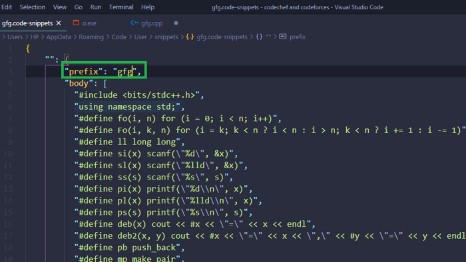This screenshot has width=466, height=262.
Task: Open the Go menu
Action: coord(78,7)
